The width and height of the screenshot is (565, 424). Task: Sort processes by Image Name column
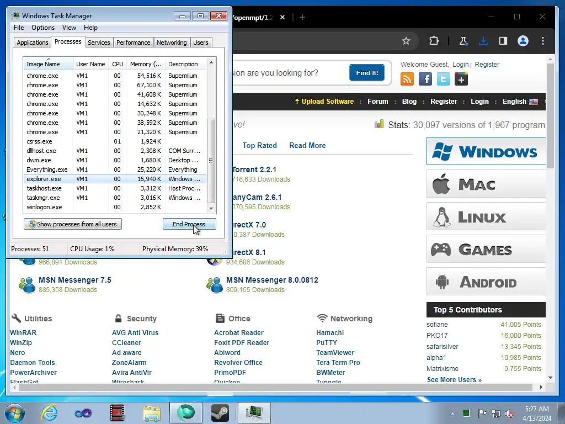point(48,64)
